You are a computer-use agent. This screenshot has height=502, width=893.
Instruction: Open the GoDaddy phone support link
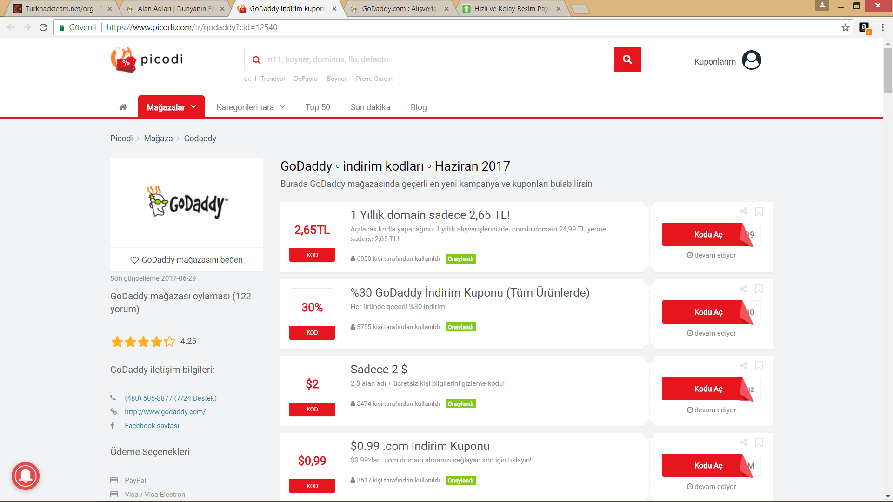pyautogui.click(x=171, y=398)
